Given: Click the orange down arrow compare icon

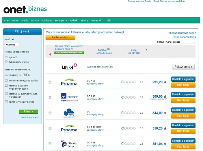Looking at the screenshot, I should (x=50, y=54).
